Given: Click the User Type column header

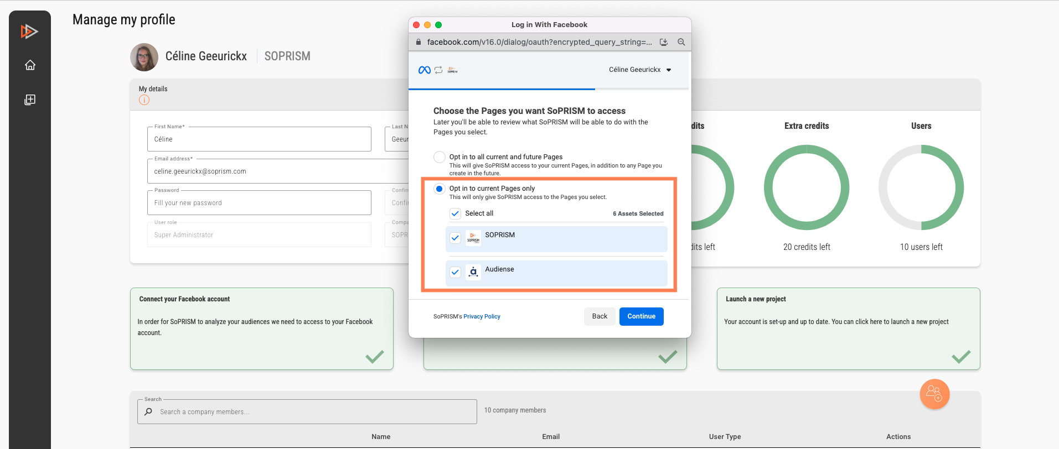Looking at the screenshot, I should pos(725,437).
